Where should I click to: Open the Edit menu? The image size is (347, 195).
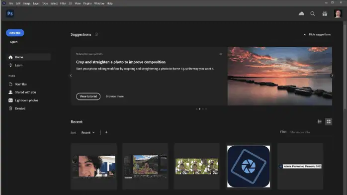18,3
